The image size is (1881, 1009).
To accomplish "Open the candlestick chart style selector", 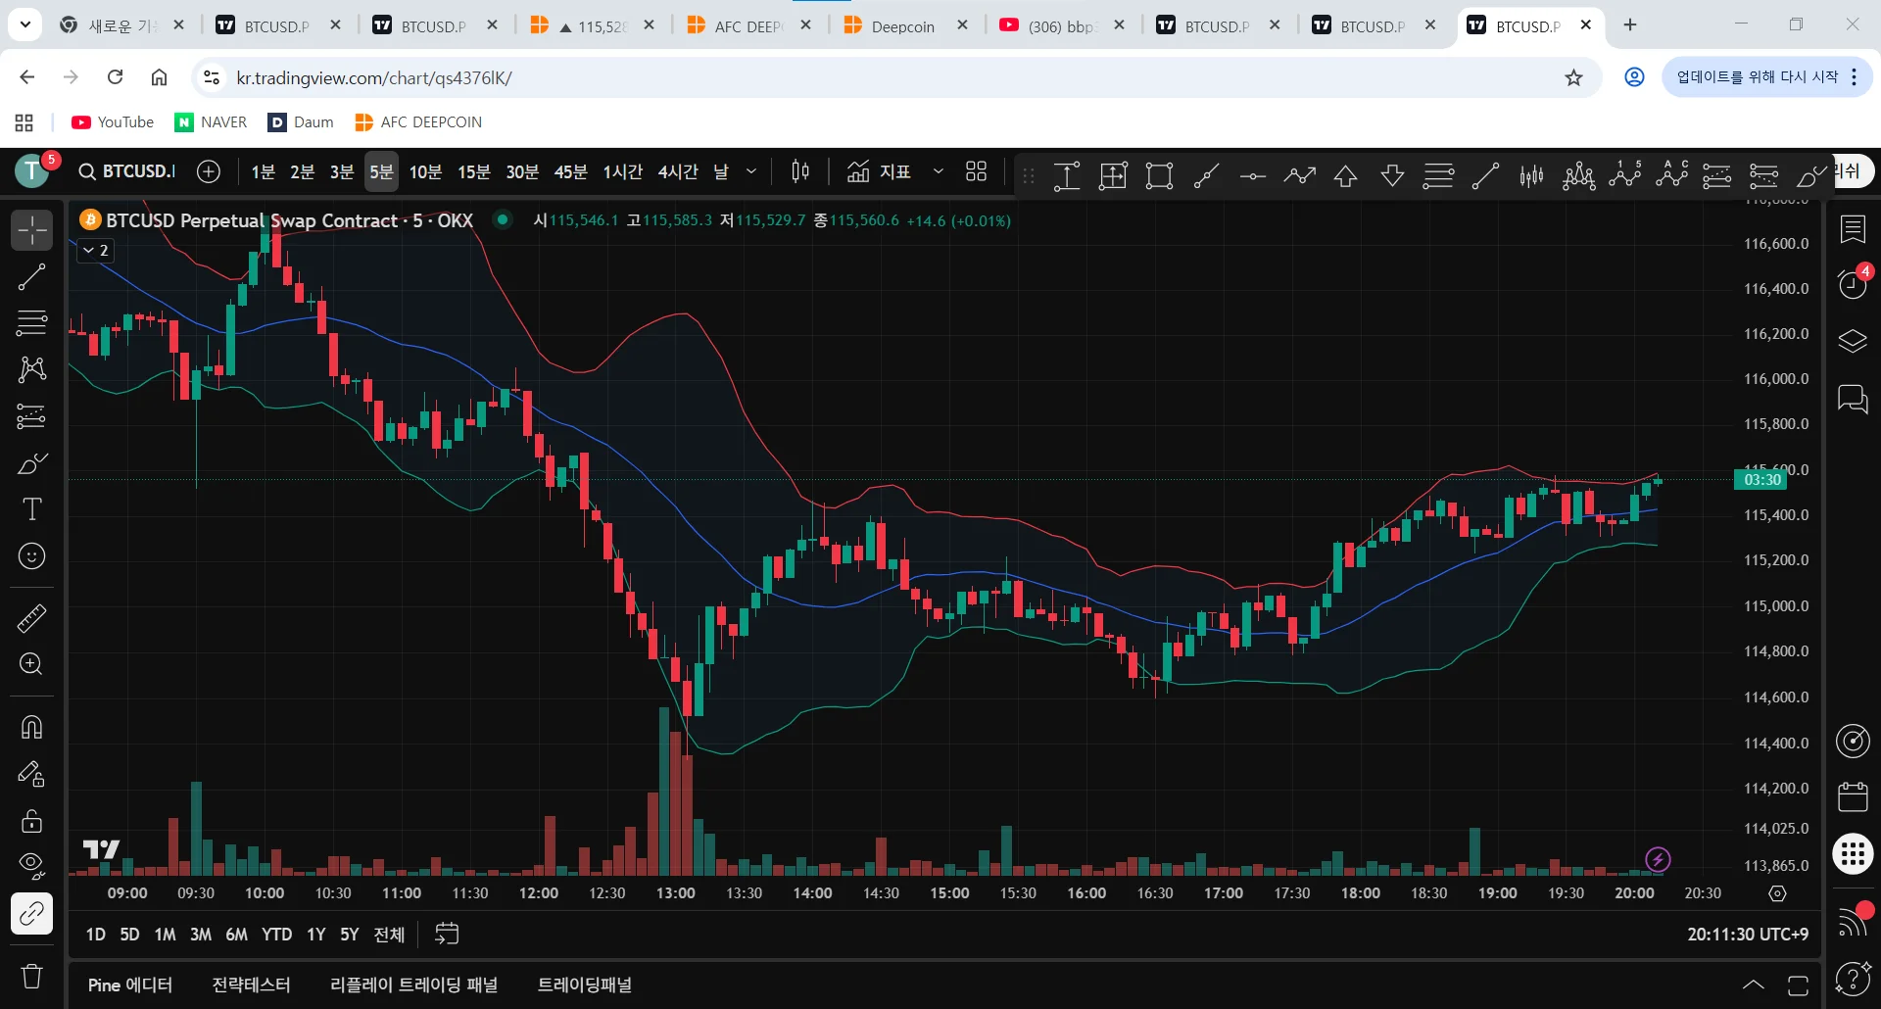I will point(800,171).
